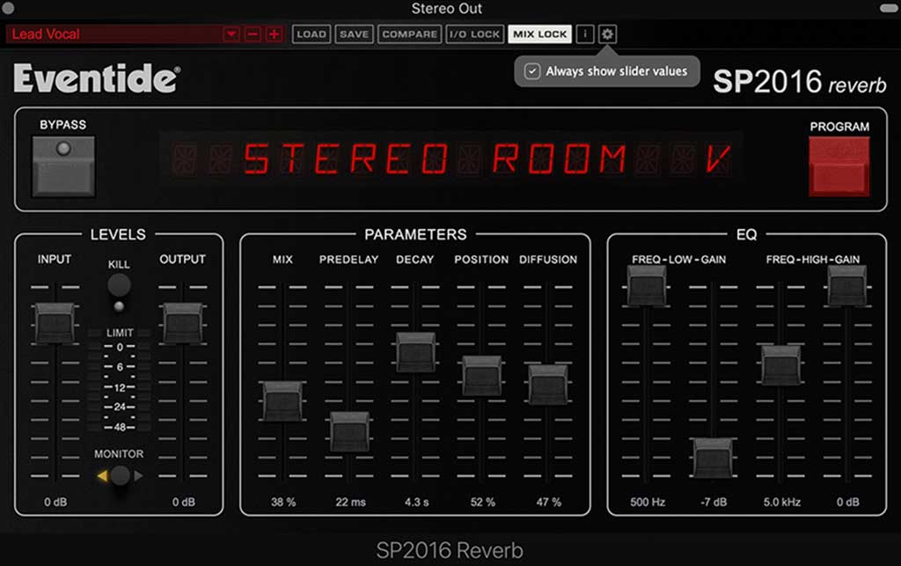Viewport: 901px width, 566px height.
Task: Click the Load button
Action: pos(311,34)
